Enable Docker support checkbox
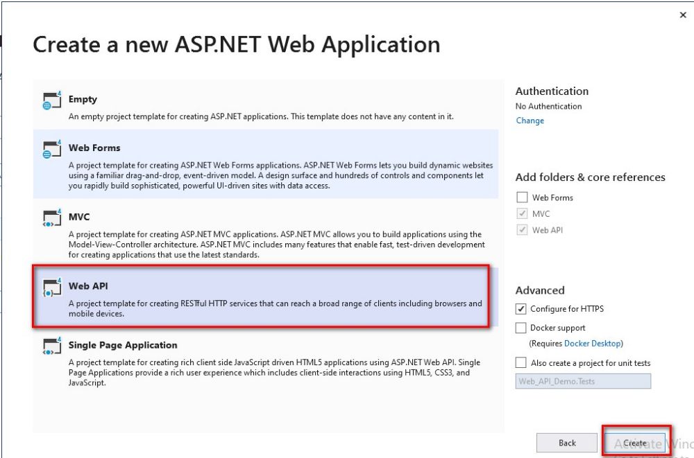This screenshot has height=458, width=694. click(x=521, y=328)
